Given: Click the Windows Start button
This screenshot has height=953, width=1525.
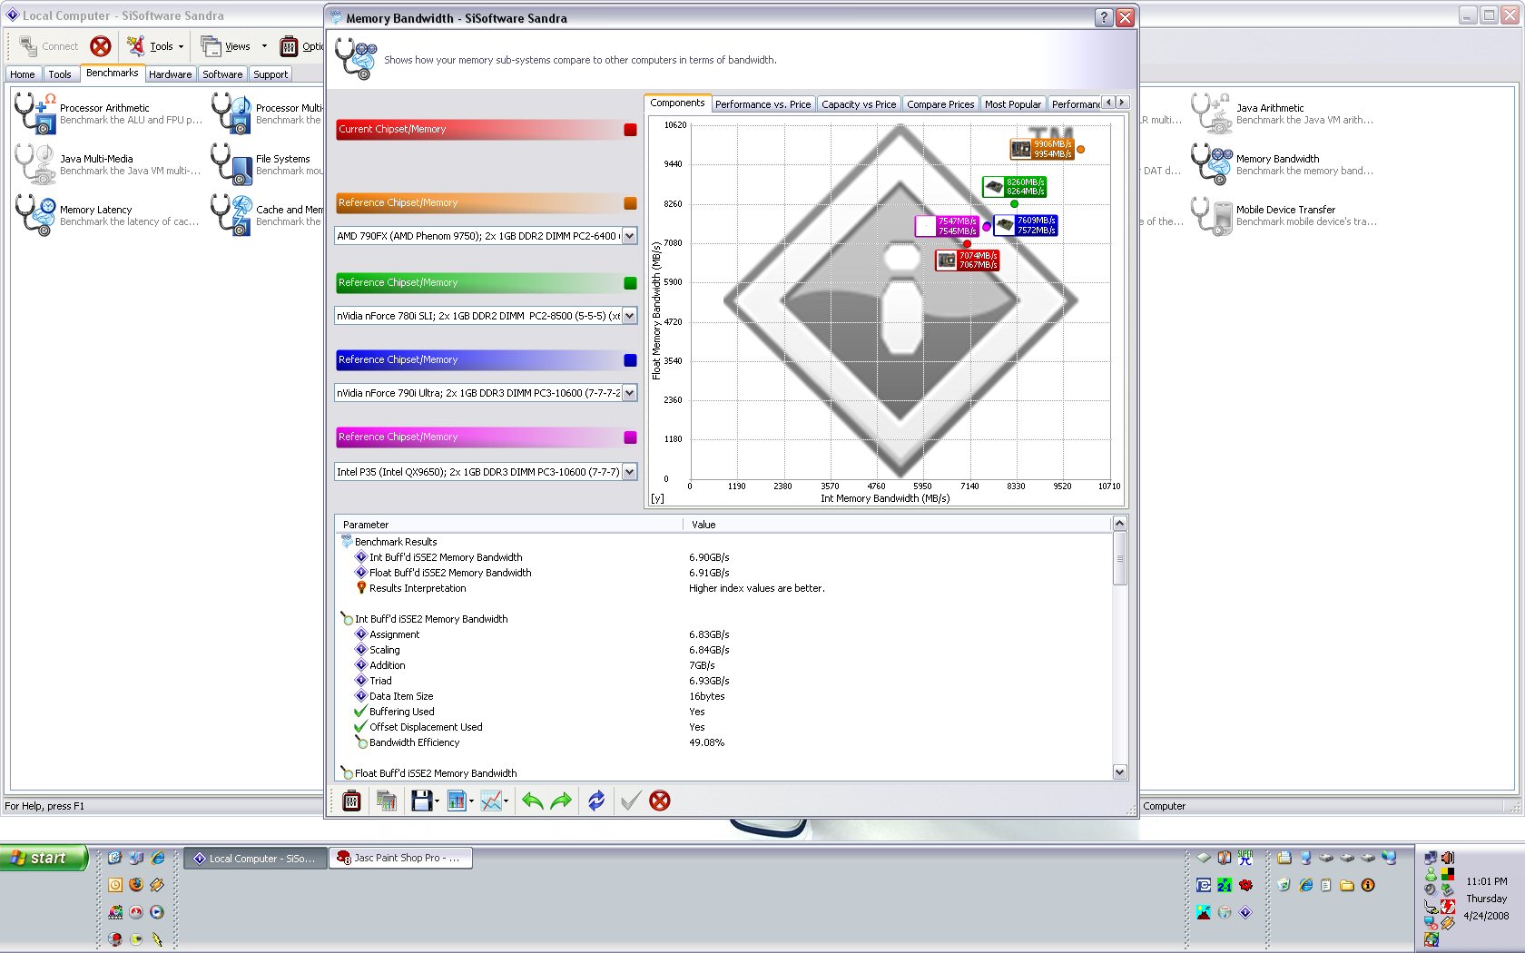Looking at the screenshot, I should pos(44,858).
